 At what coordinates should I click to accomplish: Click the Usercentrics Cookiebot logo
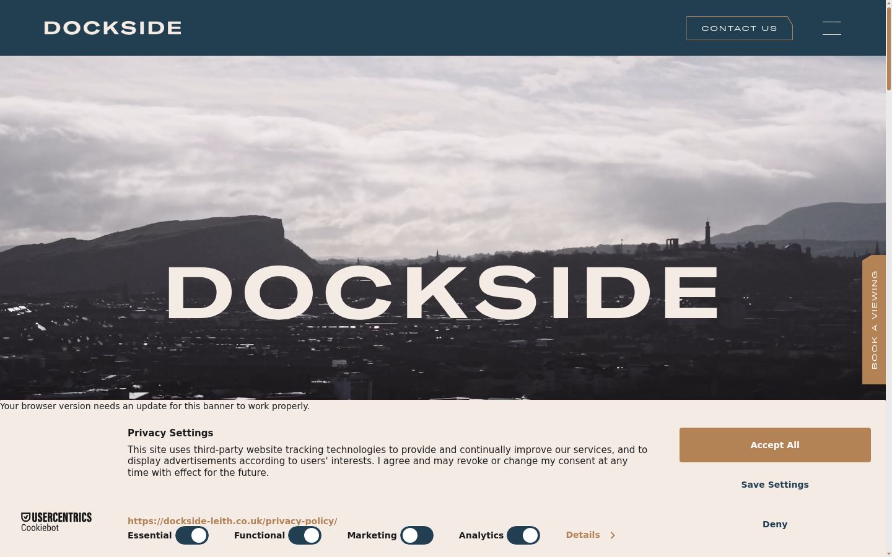pyautogui.click(x=56, y=522)
